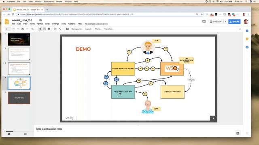
Task: Open the Insert menu
Action: click(32, 24)
